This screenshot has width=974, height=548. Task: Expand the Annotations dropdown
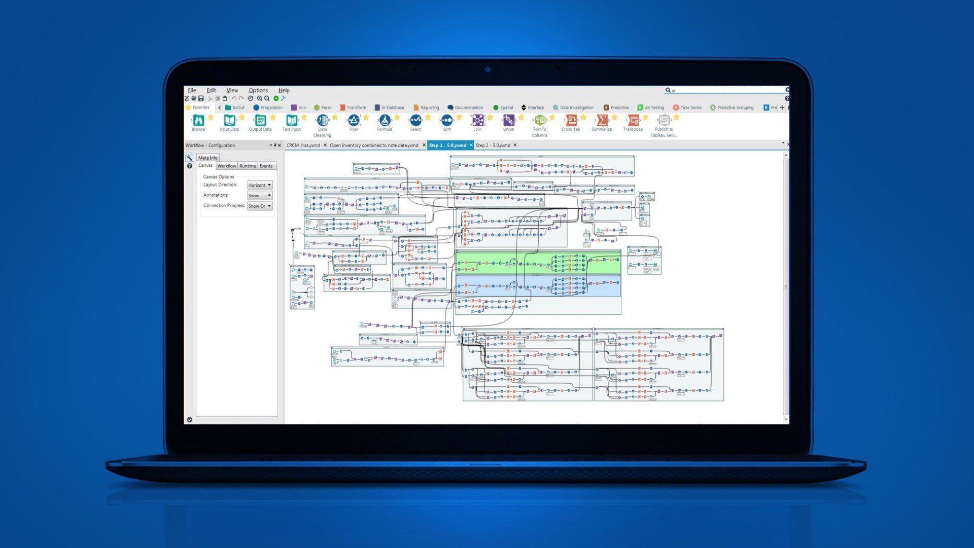(260, 196)
